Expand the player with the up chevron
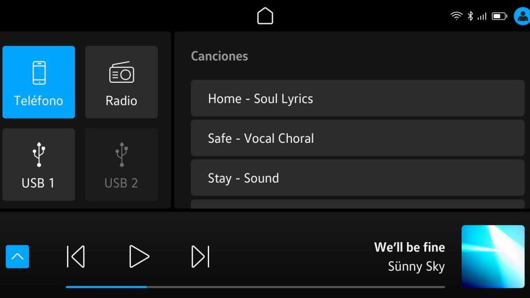 pos(17,257)
